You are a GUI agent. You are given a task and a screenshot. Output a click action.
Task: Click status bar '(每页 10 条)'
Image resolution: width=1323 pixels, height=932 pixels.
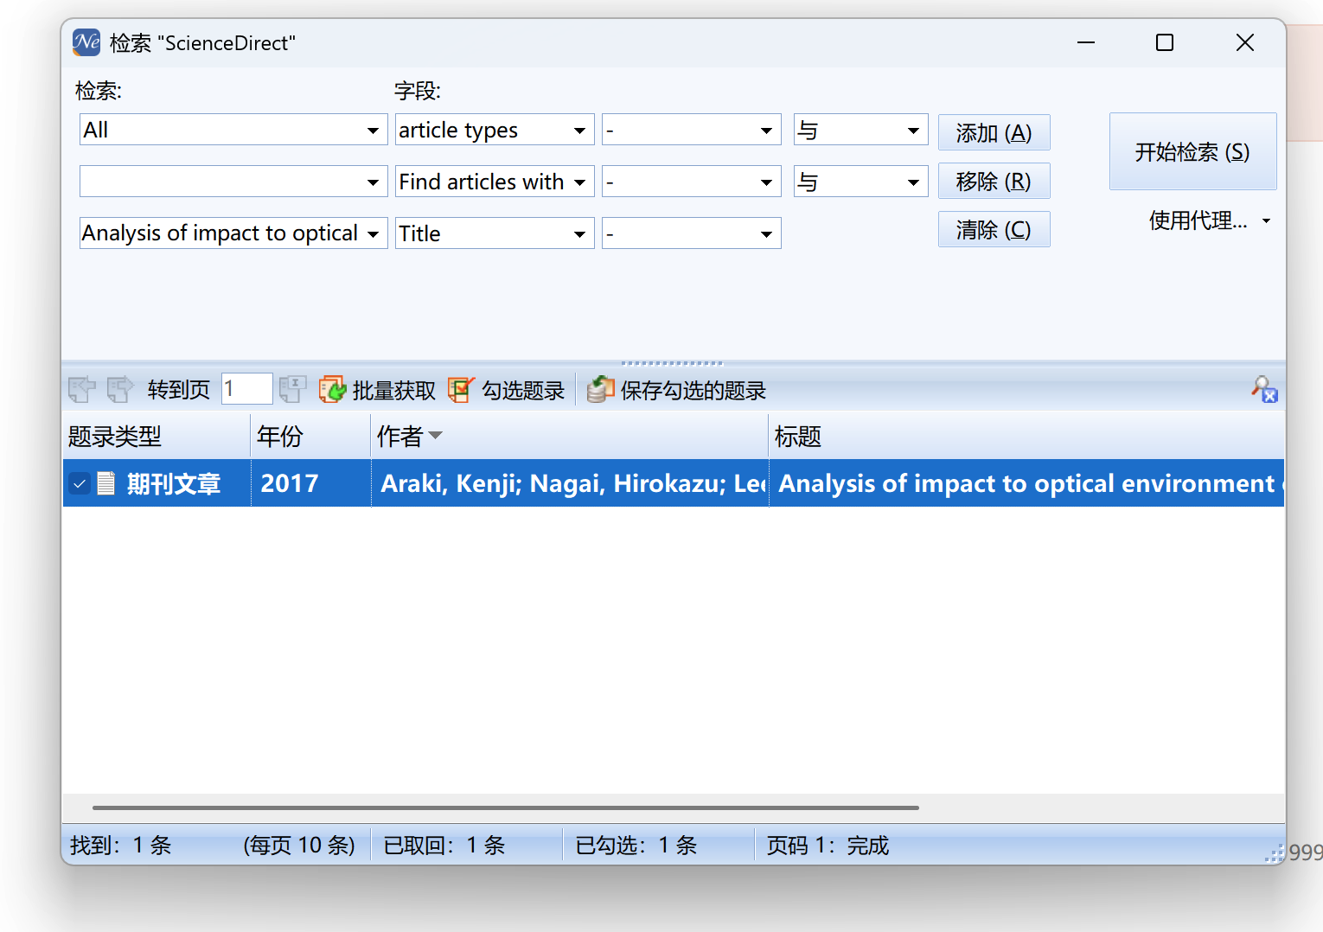pyautogui.click(x=299, y=846)
